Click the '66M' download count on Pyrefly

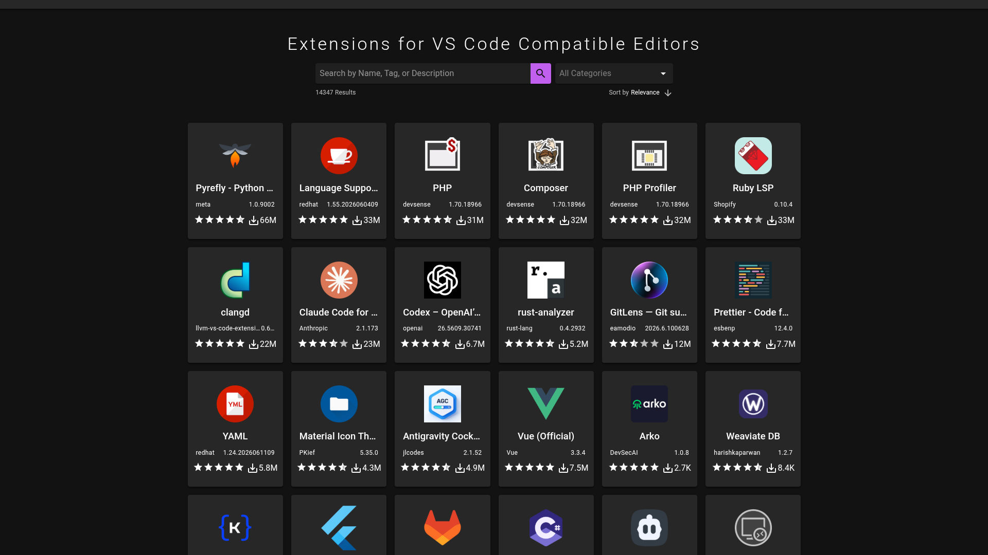coord(268,220)
